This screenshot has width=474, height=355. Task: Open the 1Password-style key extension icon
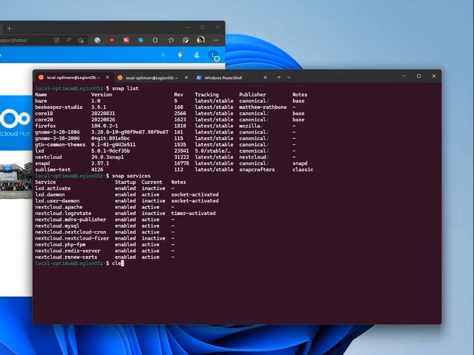point(97,40)
